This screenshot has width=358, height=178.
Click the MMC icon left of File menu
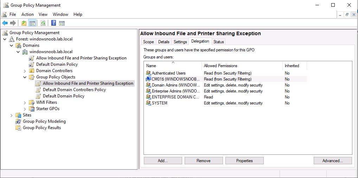pos(4,14)
